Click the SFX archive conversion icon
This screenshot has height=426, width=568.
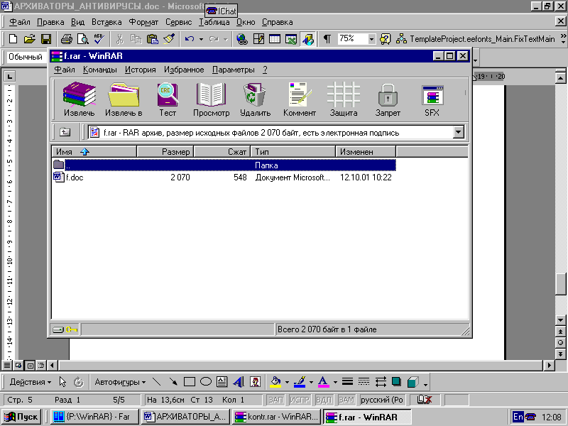[x=432, y=99]
